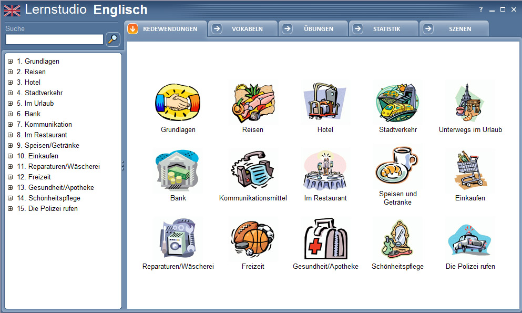The height and width of the screenshot is (313, 522).
Task: Switch to the Statistik tab
Action: [384, 29]
